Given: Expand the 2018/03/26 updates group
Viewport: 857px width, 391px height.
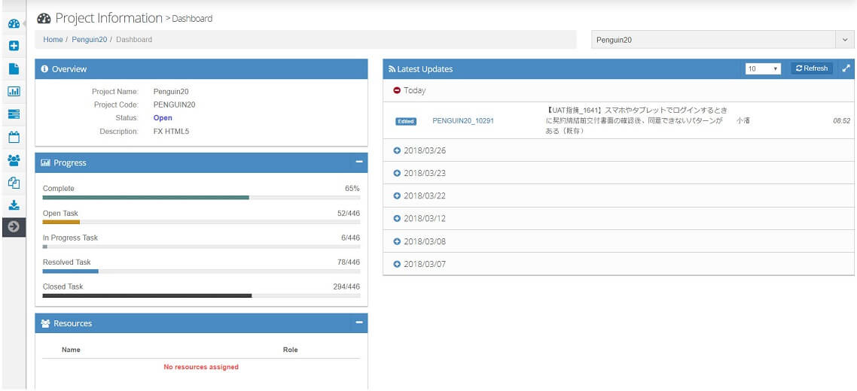Looking at the screenshot, I should pos(397,150).
